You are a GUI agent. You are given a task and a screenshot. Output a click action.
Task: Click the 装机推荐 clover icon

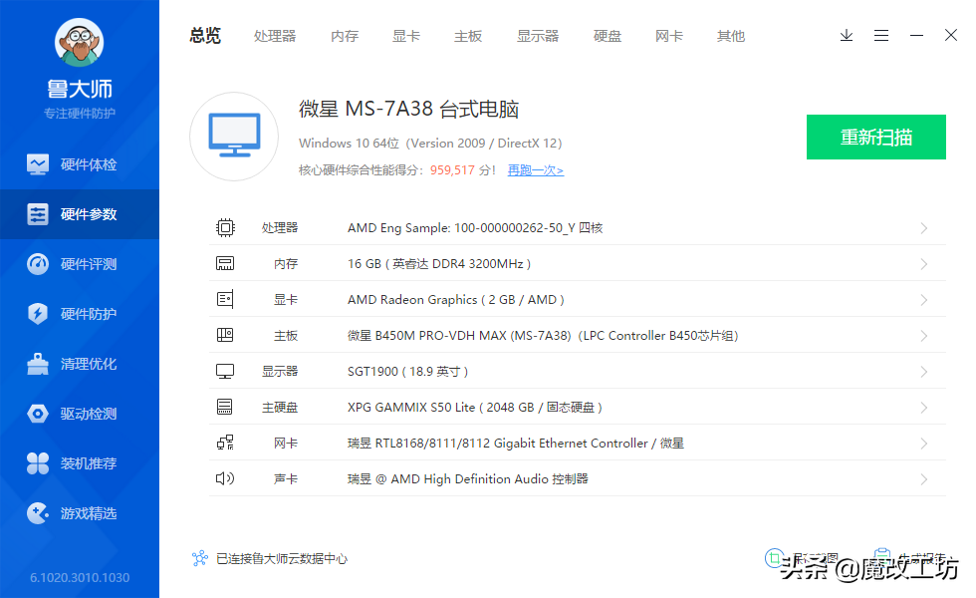pyautogui.click(x=38, y=463)
